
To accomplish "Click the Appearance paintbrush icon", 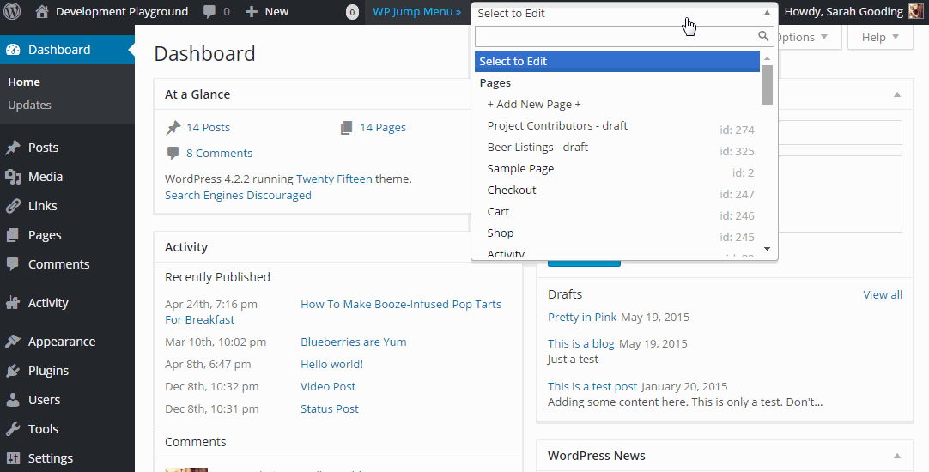I will 13,342.
